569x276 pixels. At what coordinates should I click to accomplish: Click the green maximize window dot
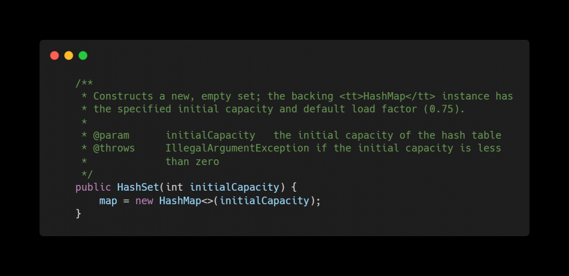(x=83, y=56)
